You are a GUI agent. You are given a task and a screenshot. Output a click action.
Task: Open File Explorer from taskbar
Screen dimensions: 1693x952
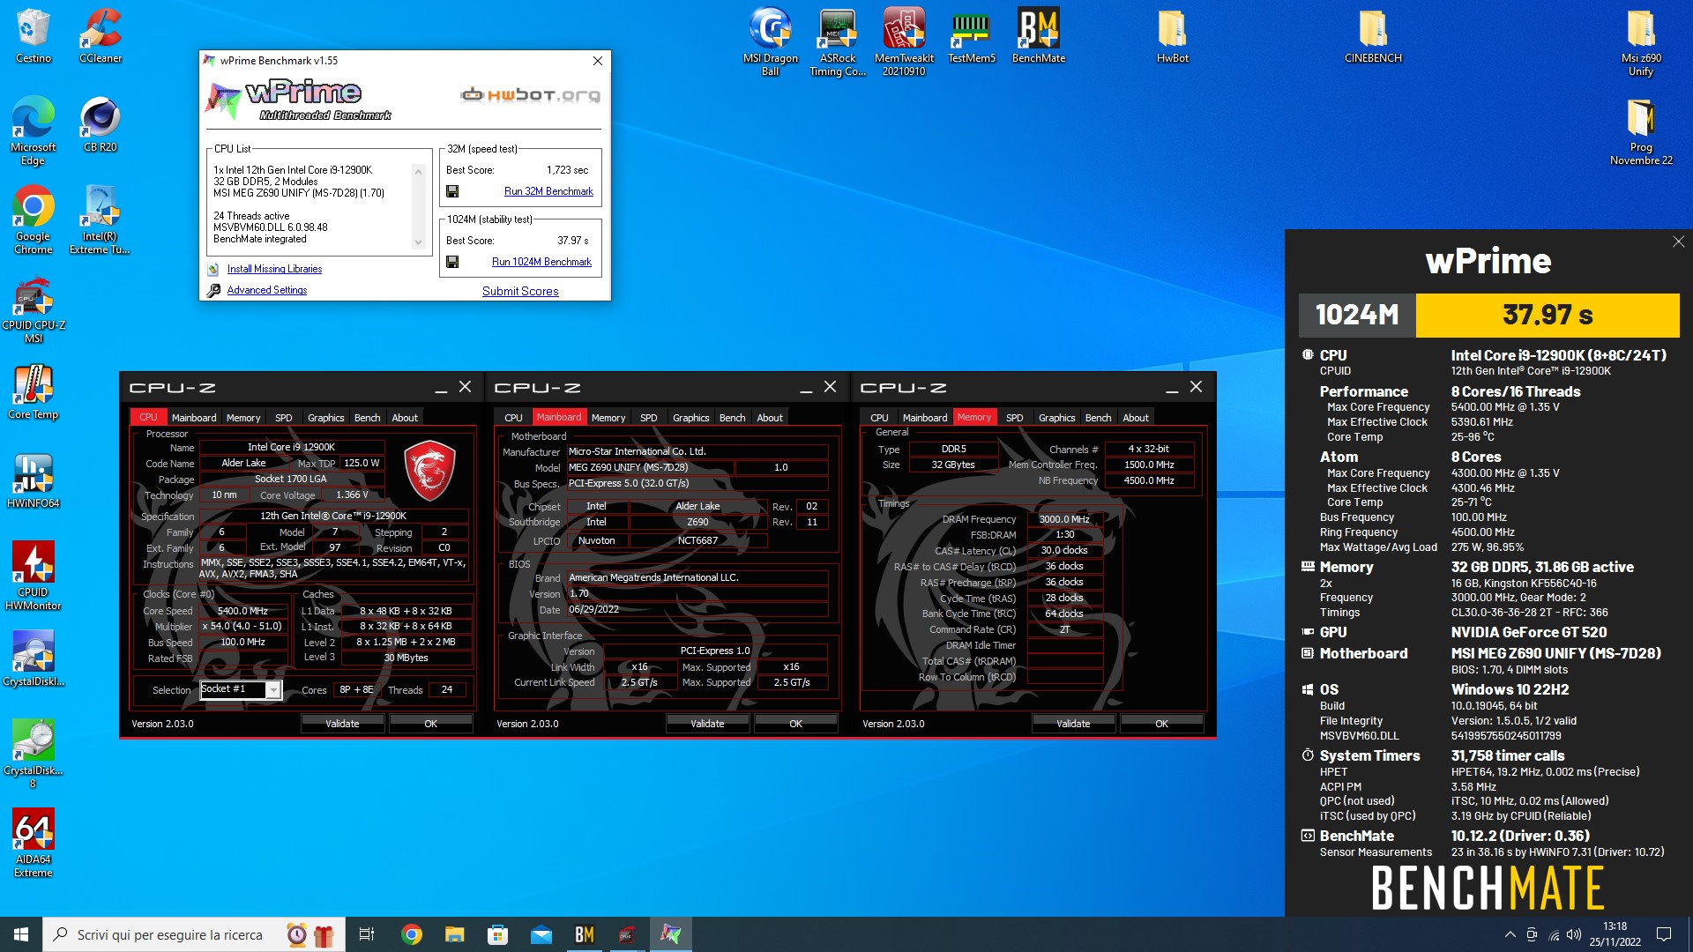tap(454, 934)
